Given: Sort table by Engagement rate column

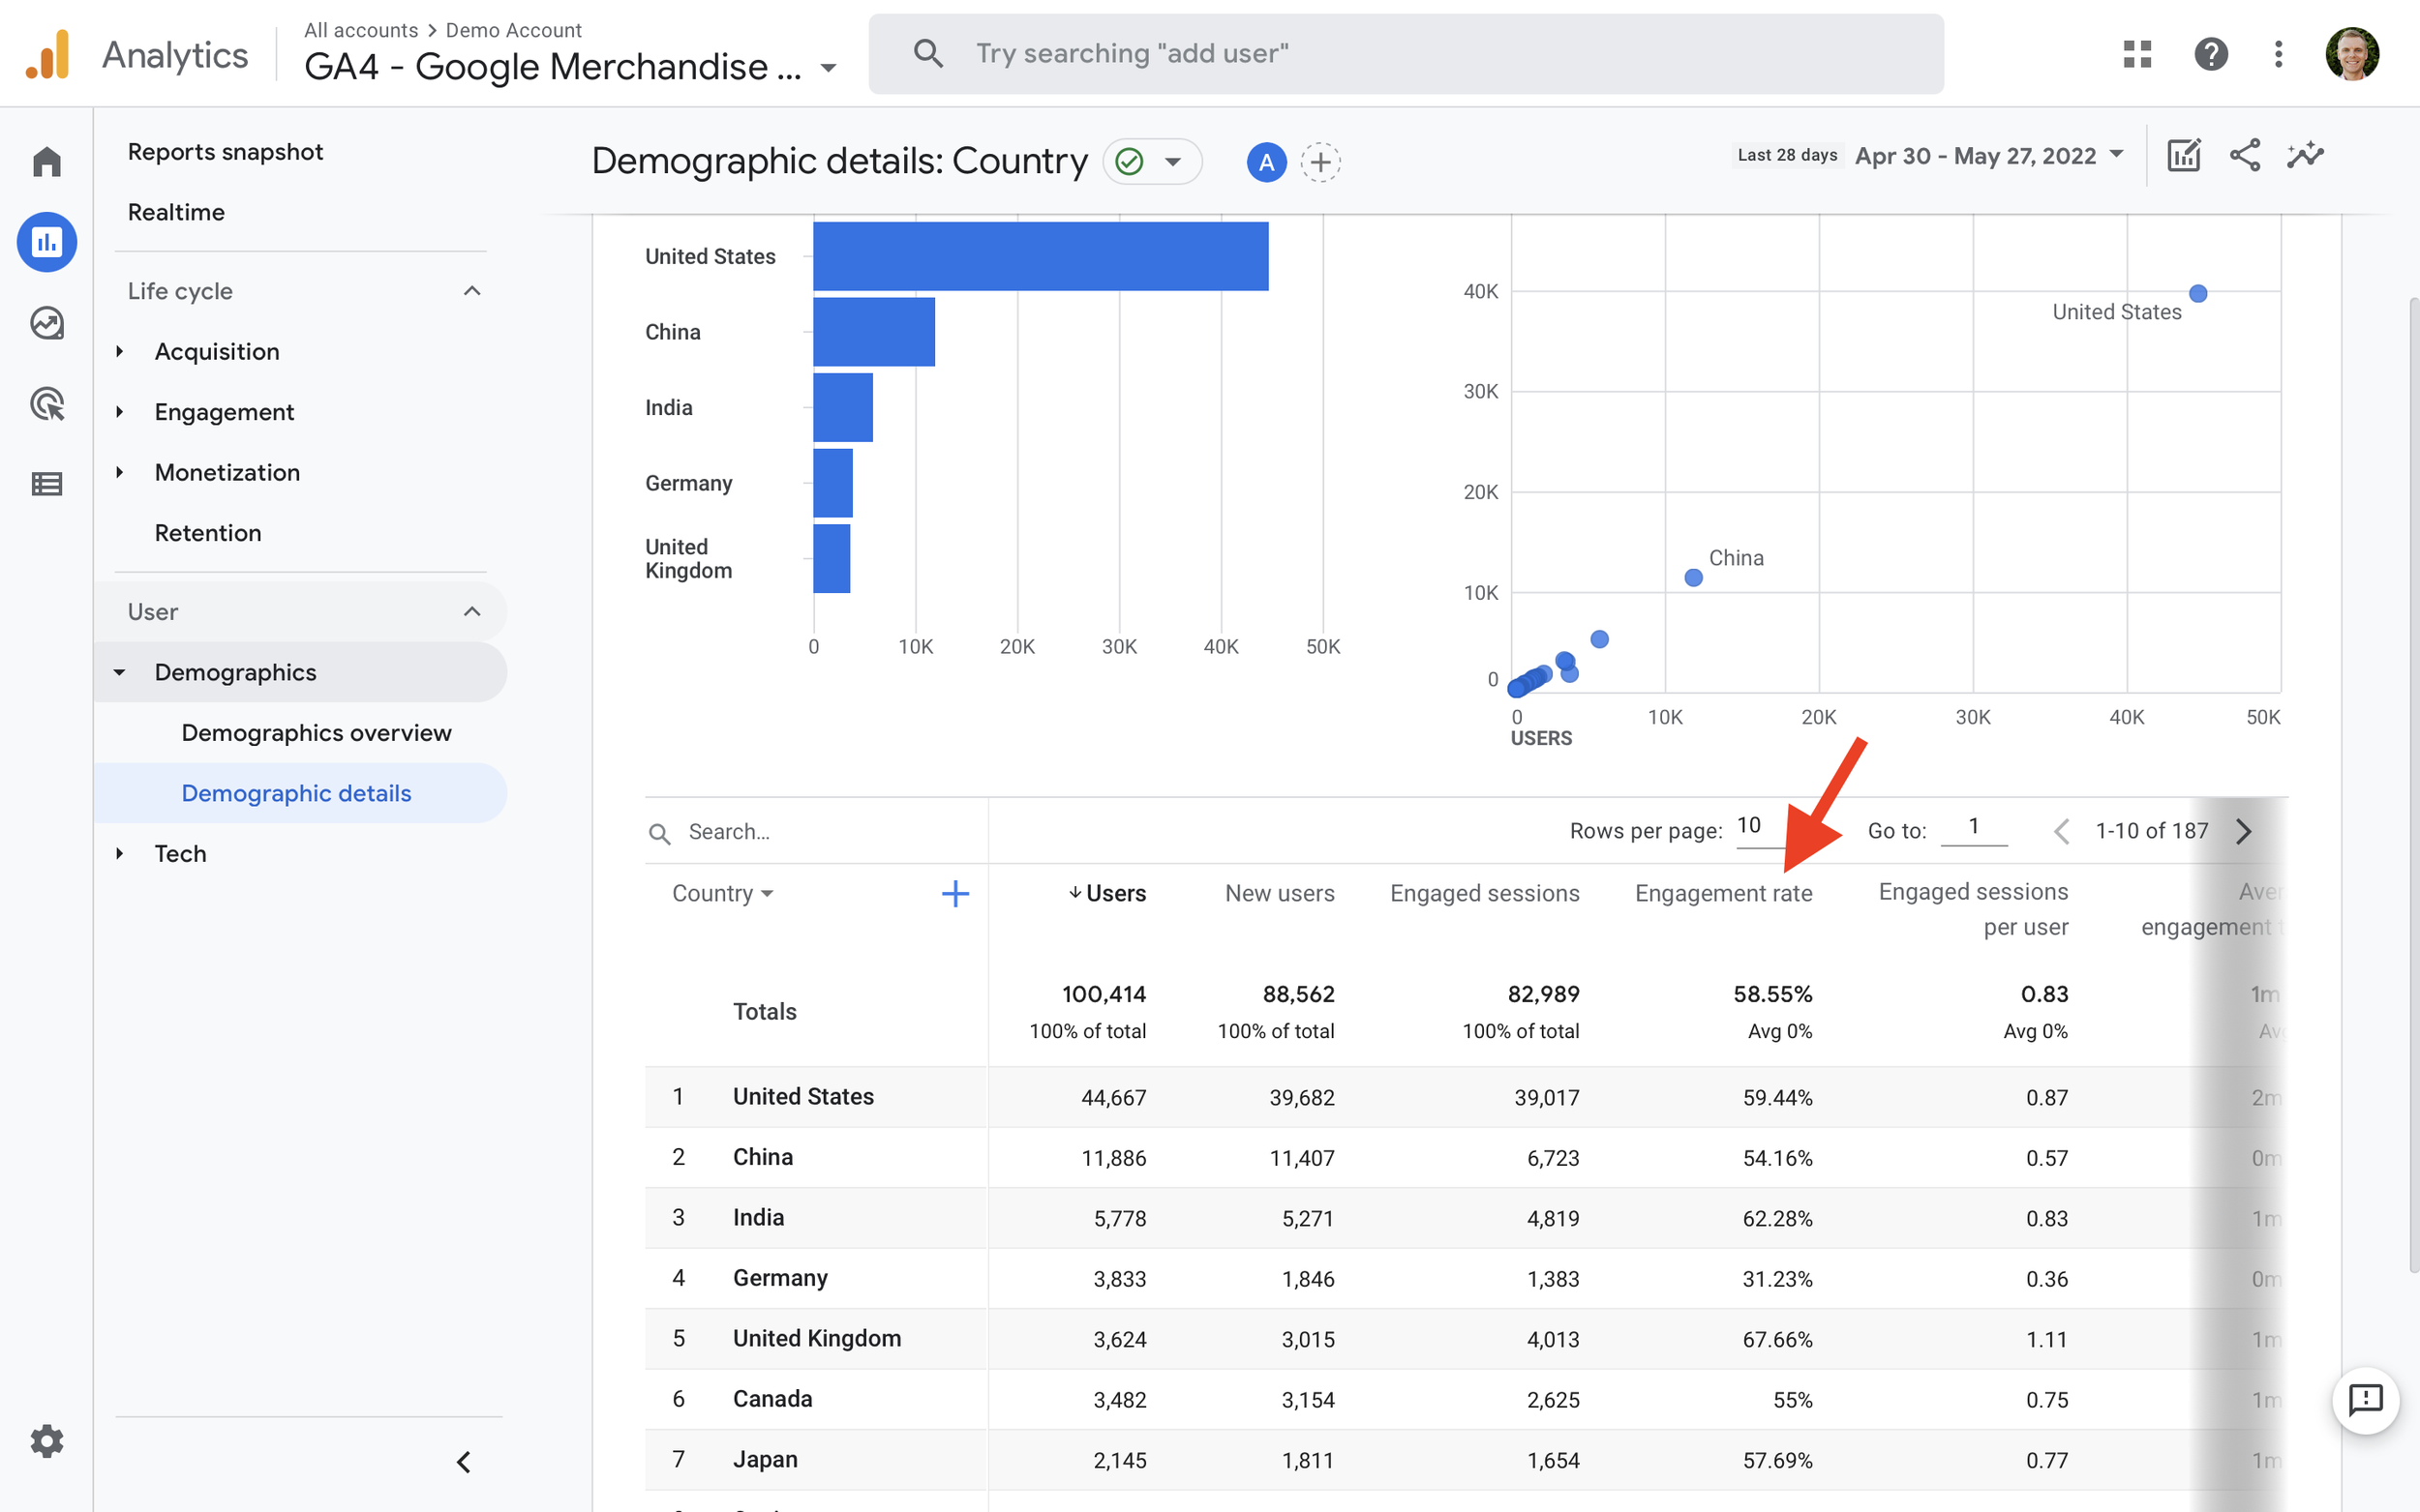Looking at the screenshot, I should point(1723,893).
